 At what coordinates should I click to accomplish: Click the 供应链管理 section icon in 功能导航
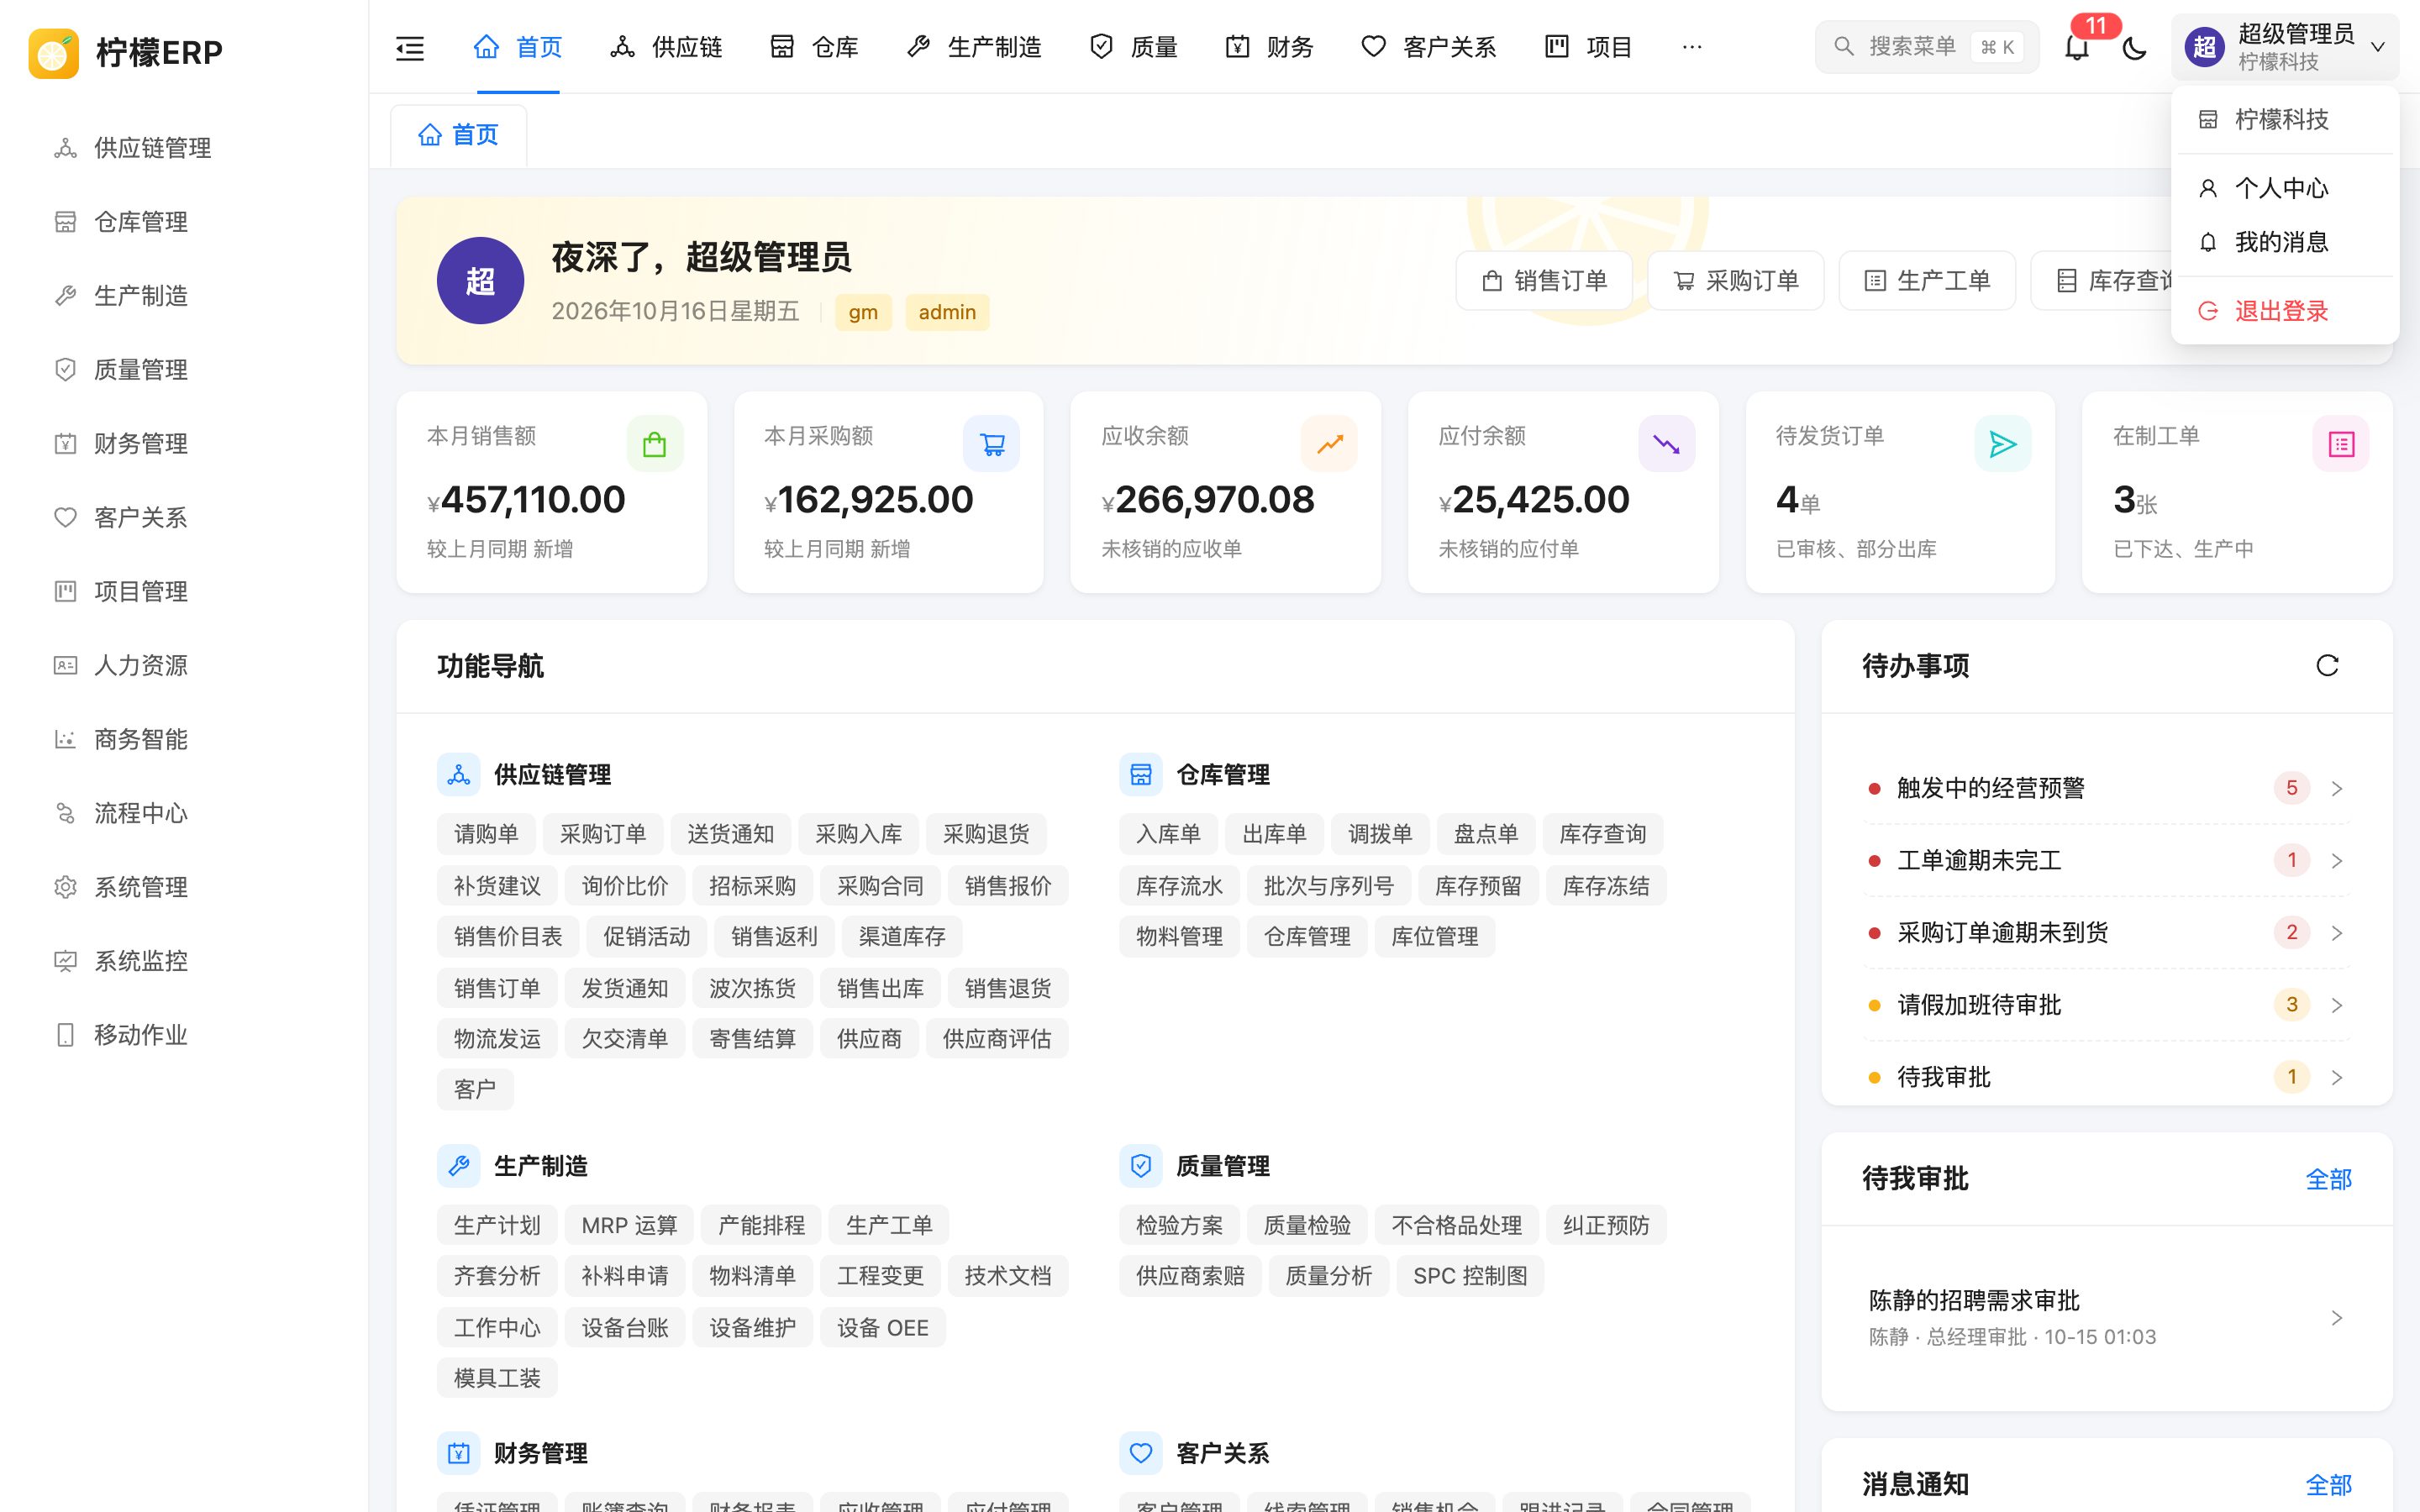point(459,775)
